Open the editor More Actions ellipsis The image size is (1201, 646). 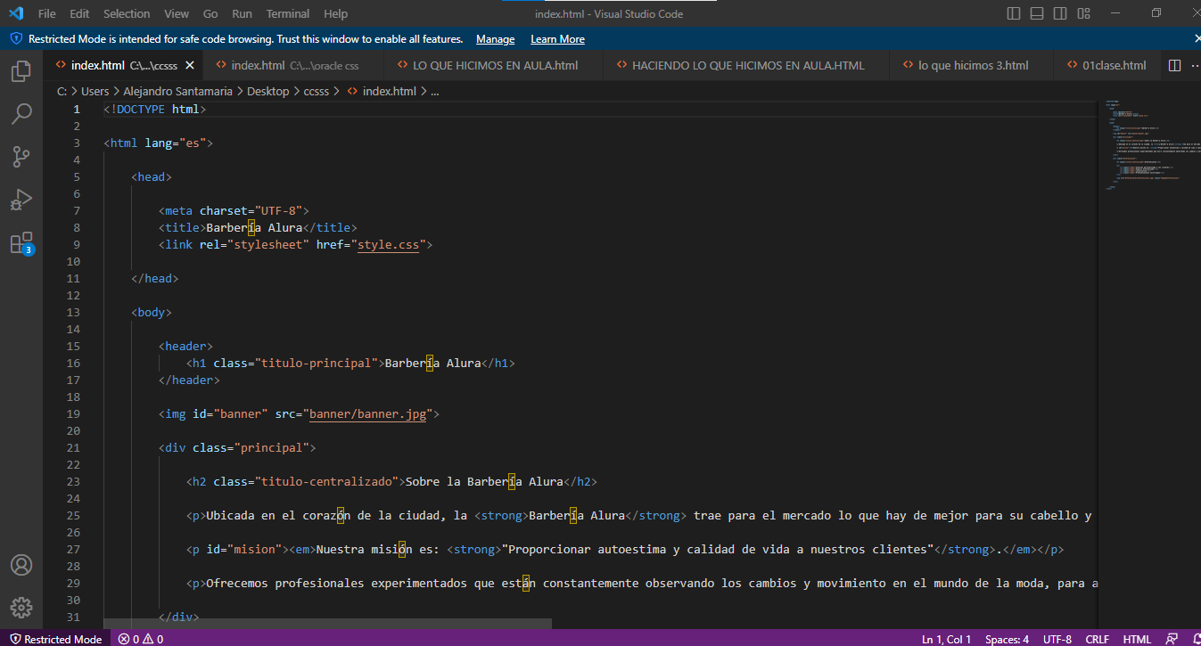1195,65
